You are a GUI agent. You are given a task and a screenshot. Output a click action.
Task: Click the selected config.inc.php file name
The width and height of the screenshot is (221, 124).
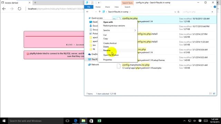point(130,18)
